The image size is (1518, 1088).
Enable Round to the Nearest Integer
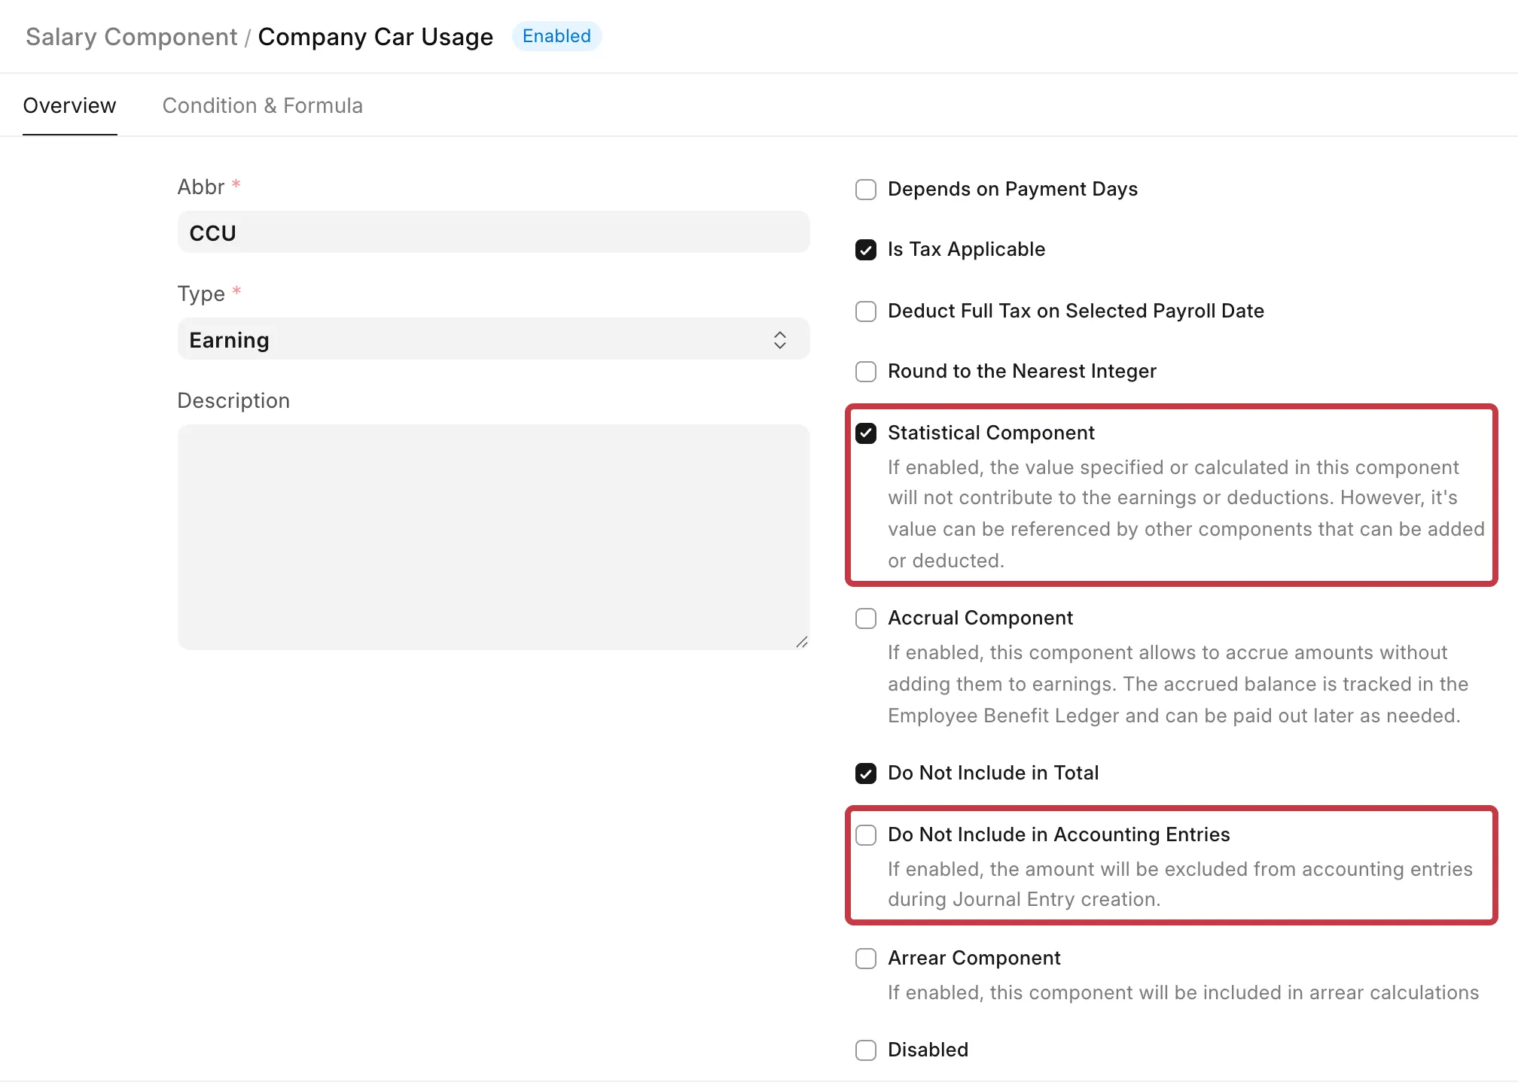[866, 372]
